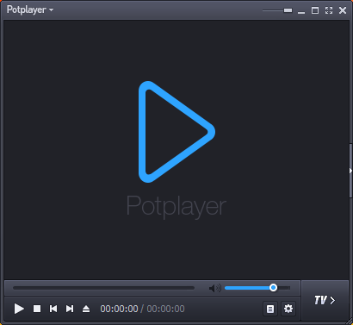Screen dimensions: 353x325
Task: Click the seek progress bar track
Action: 103,288
